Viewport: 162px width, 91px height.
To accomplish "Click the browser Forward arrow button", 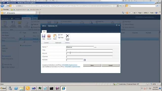I will [5, 6].
